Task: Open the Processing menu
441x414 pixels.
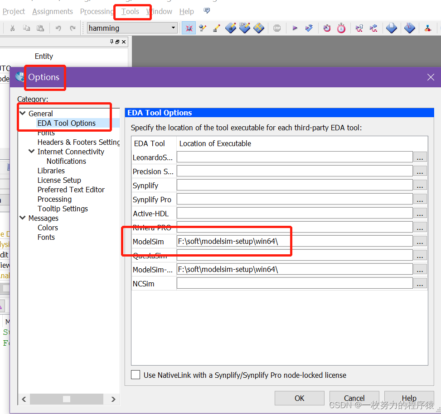Action: (x=97, y=11)
